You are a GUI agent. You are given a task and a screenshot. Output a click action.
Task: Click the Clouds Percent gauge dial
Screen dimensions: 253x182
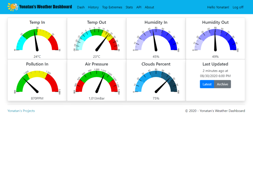pos(156,81)
